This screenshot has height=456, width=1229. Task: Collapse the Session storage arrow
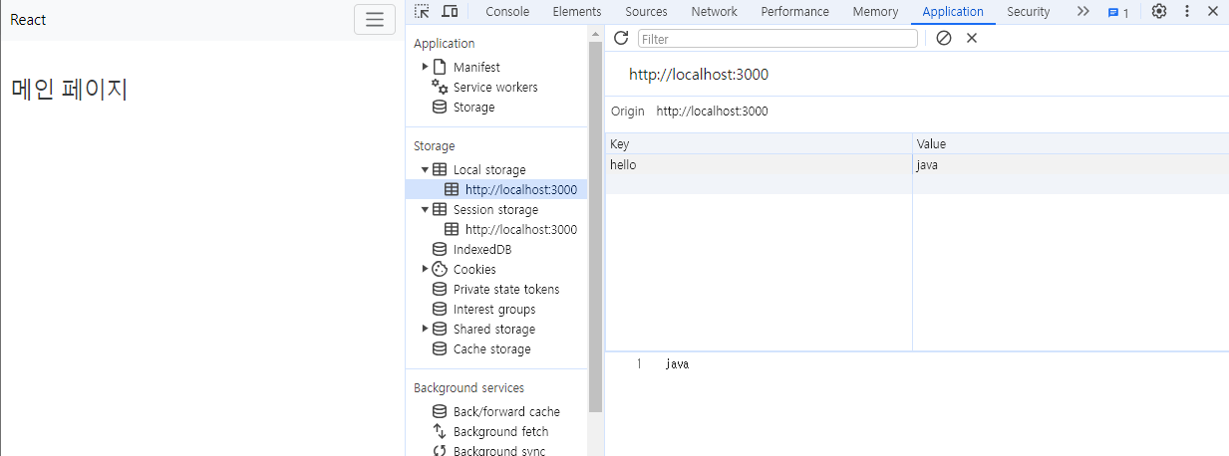tap(426, 210)
